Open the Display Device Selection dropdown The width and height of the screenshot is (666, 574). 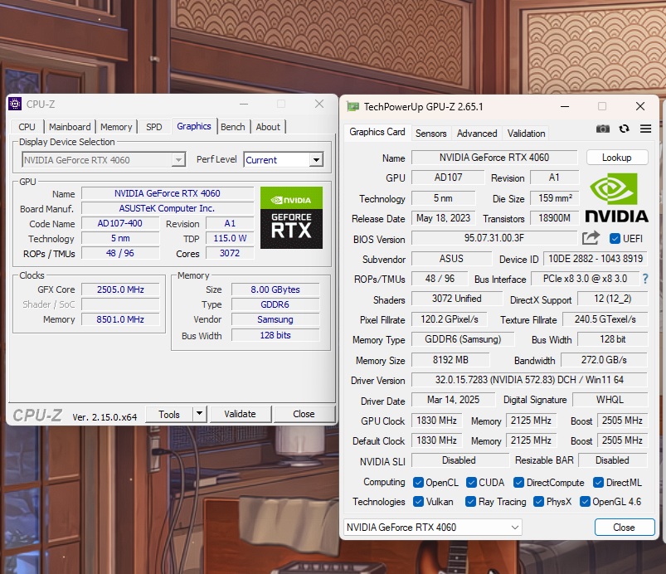point(103,160)
